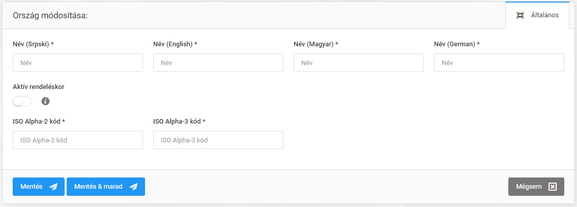577x207 pixels.
Task: Click the Aktív rendeléskor label text
Action: (39, 87)
